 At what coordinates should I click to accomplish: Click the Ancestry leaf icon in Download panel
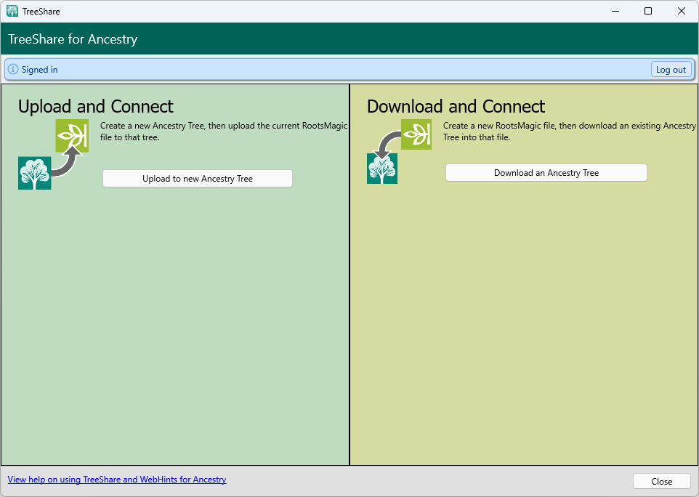click(416, 134)
